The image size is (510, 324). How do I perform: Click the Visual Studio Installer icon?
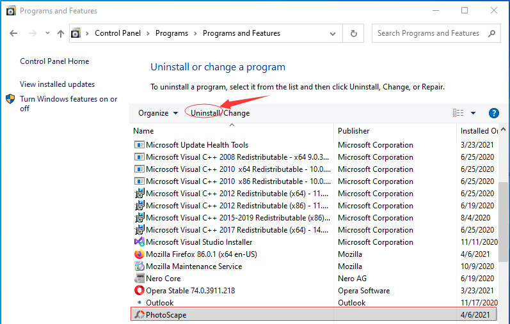point(139,242)
